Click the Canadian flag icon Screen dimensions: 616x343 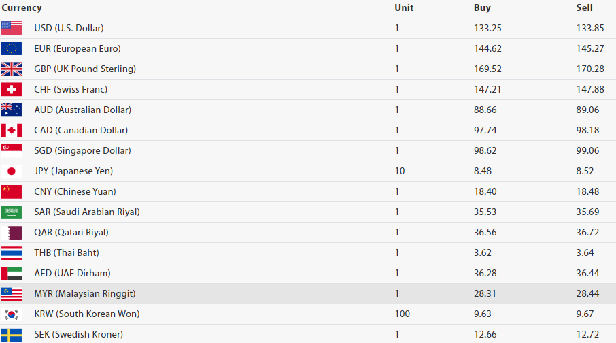(12, 130)
